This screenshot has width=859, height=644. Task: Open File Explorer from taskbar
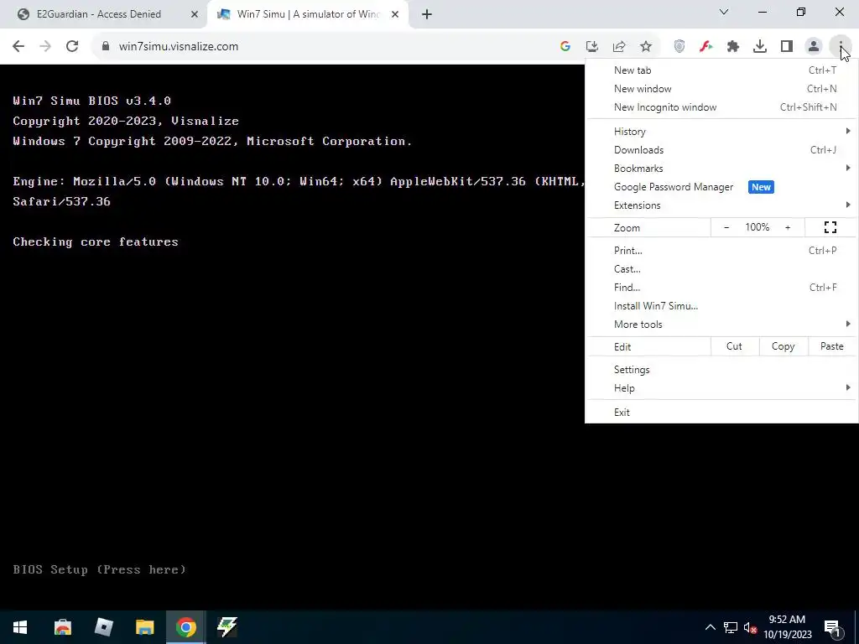pos(144,627)
